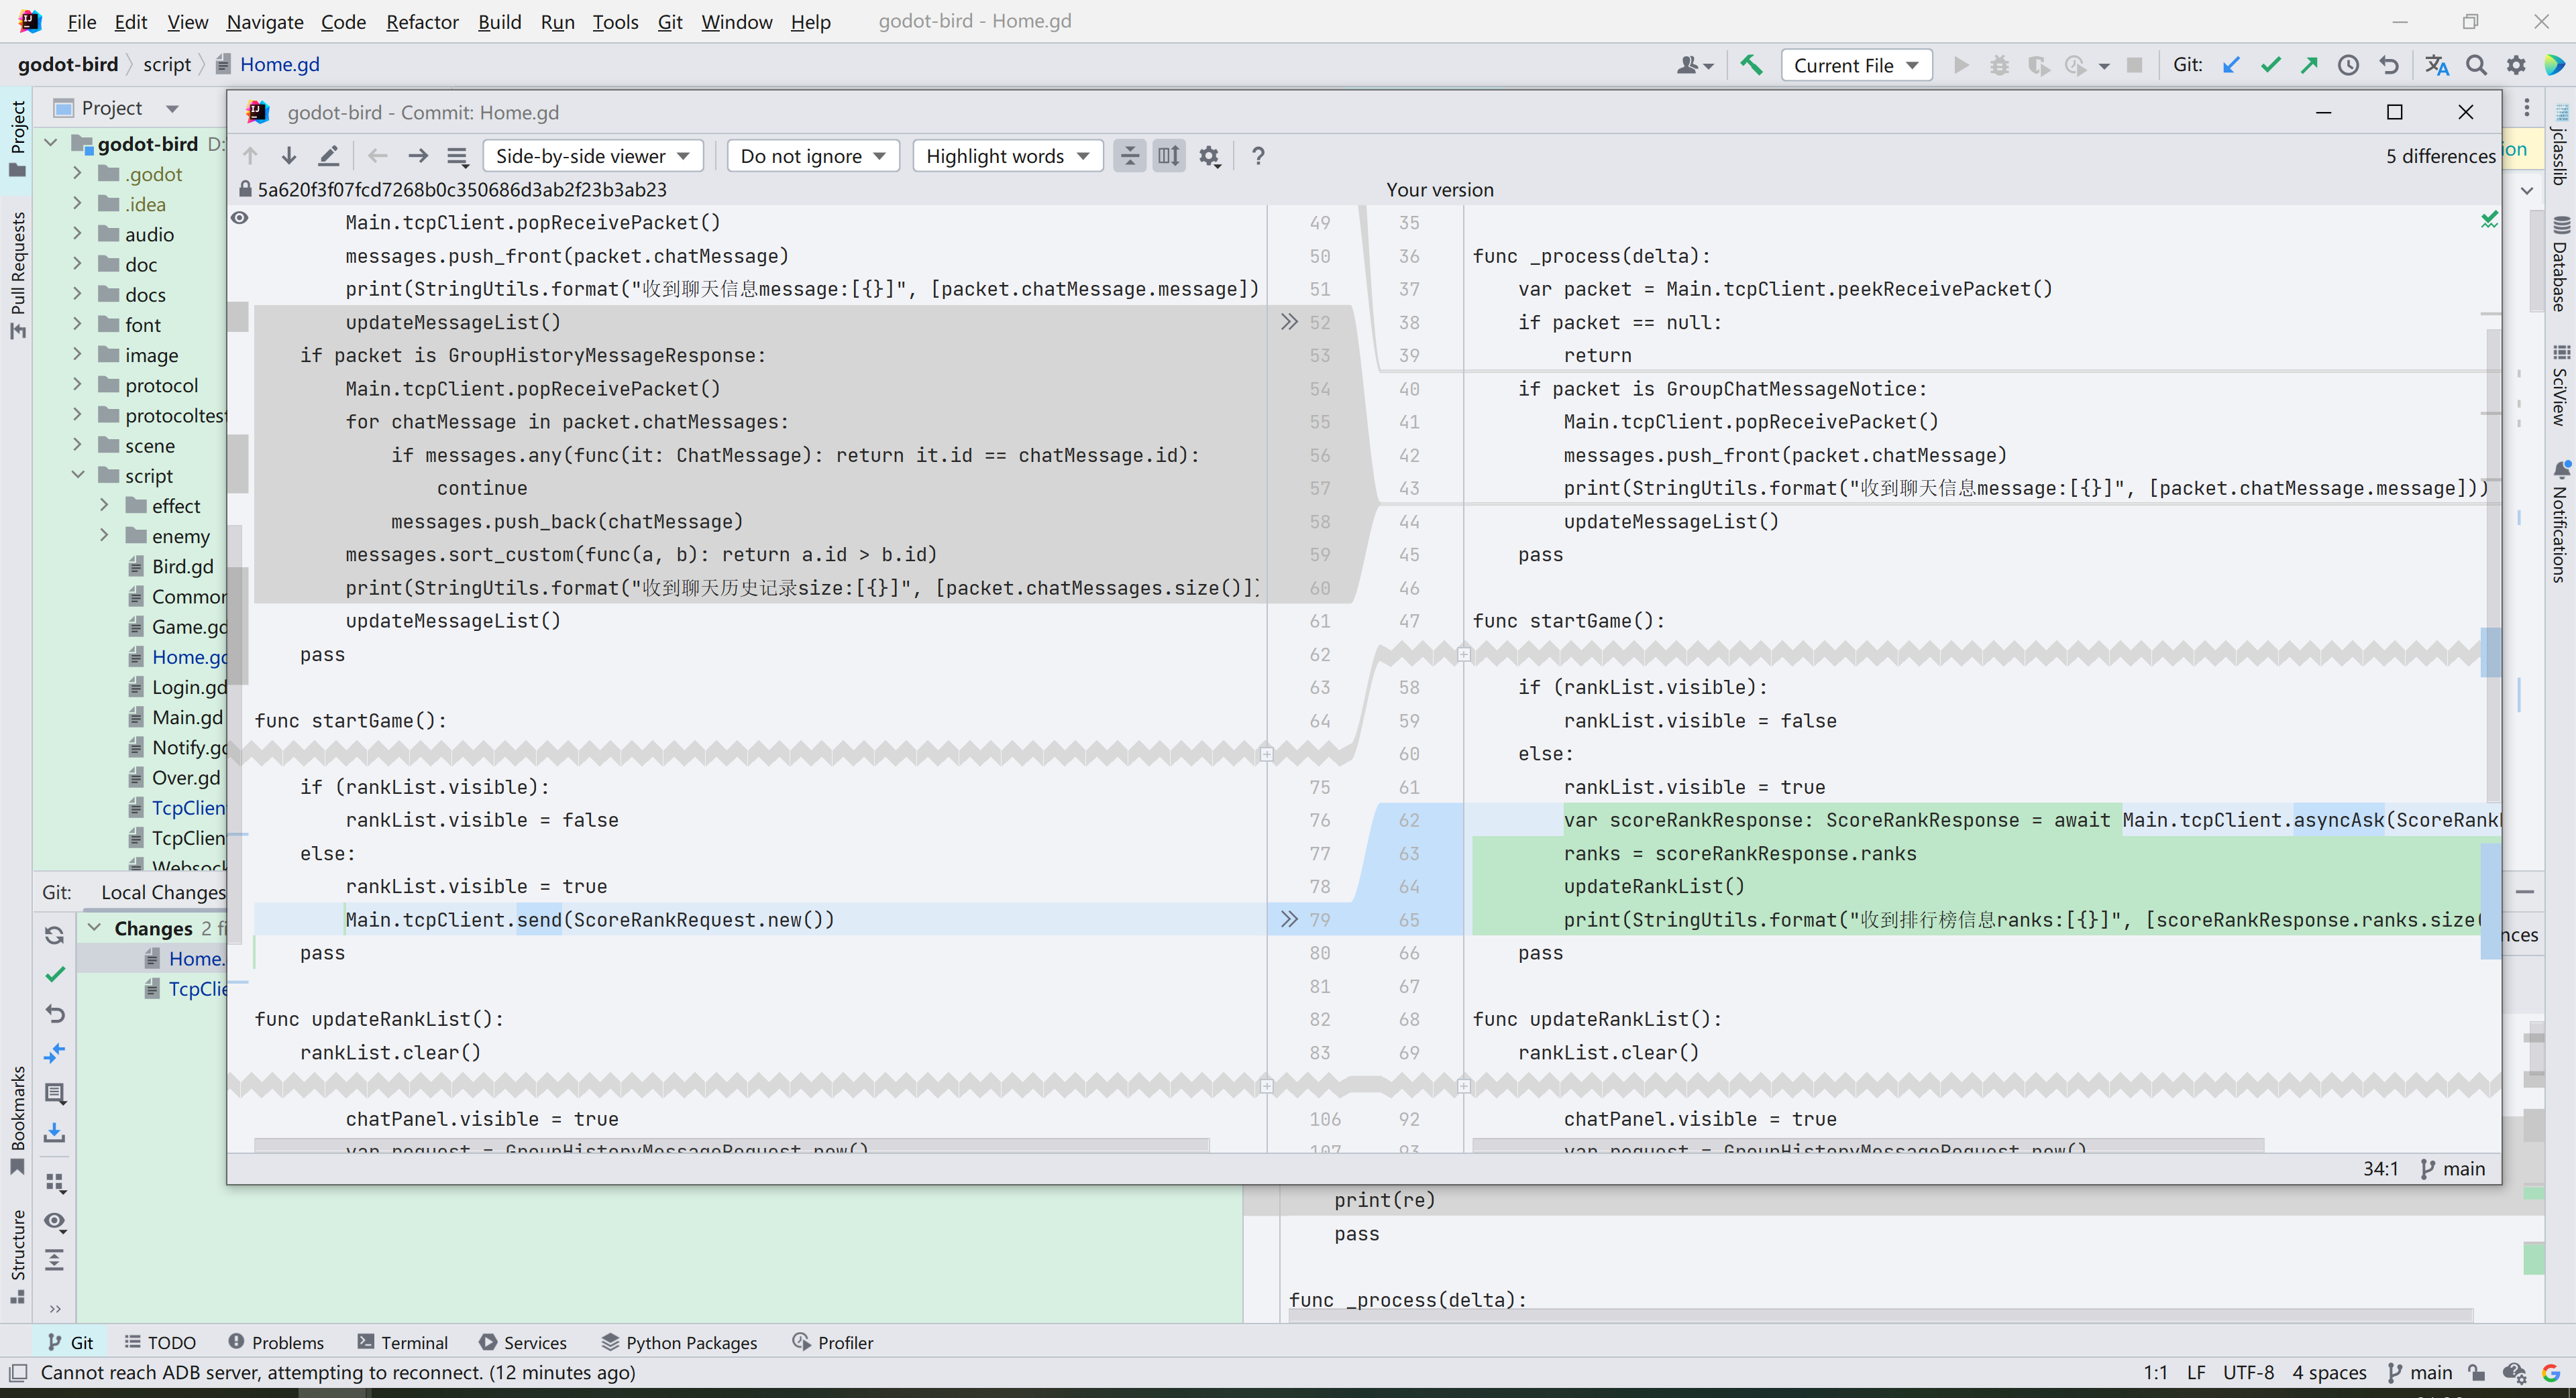Open the Git menu

click(670, 21)
